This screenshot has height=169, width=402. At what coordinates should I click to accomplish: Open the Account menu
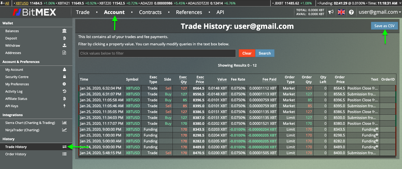[x=114, y=12]
